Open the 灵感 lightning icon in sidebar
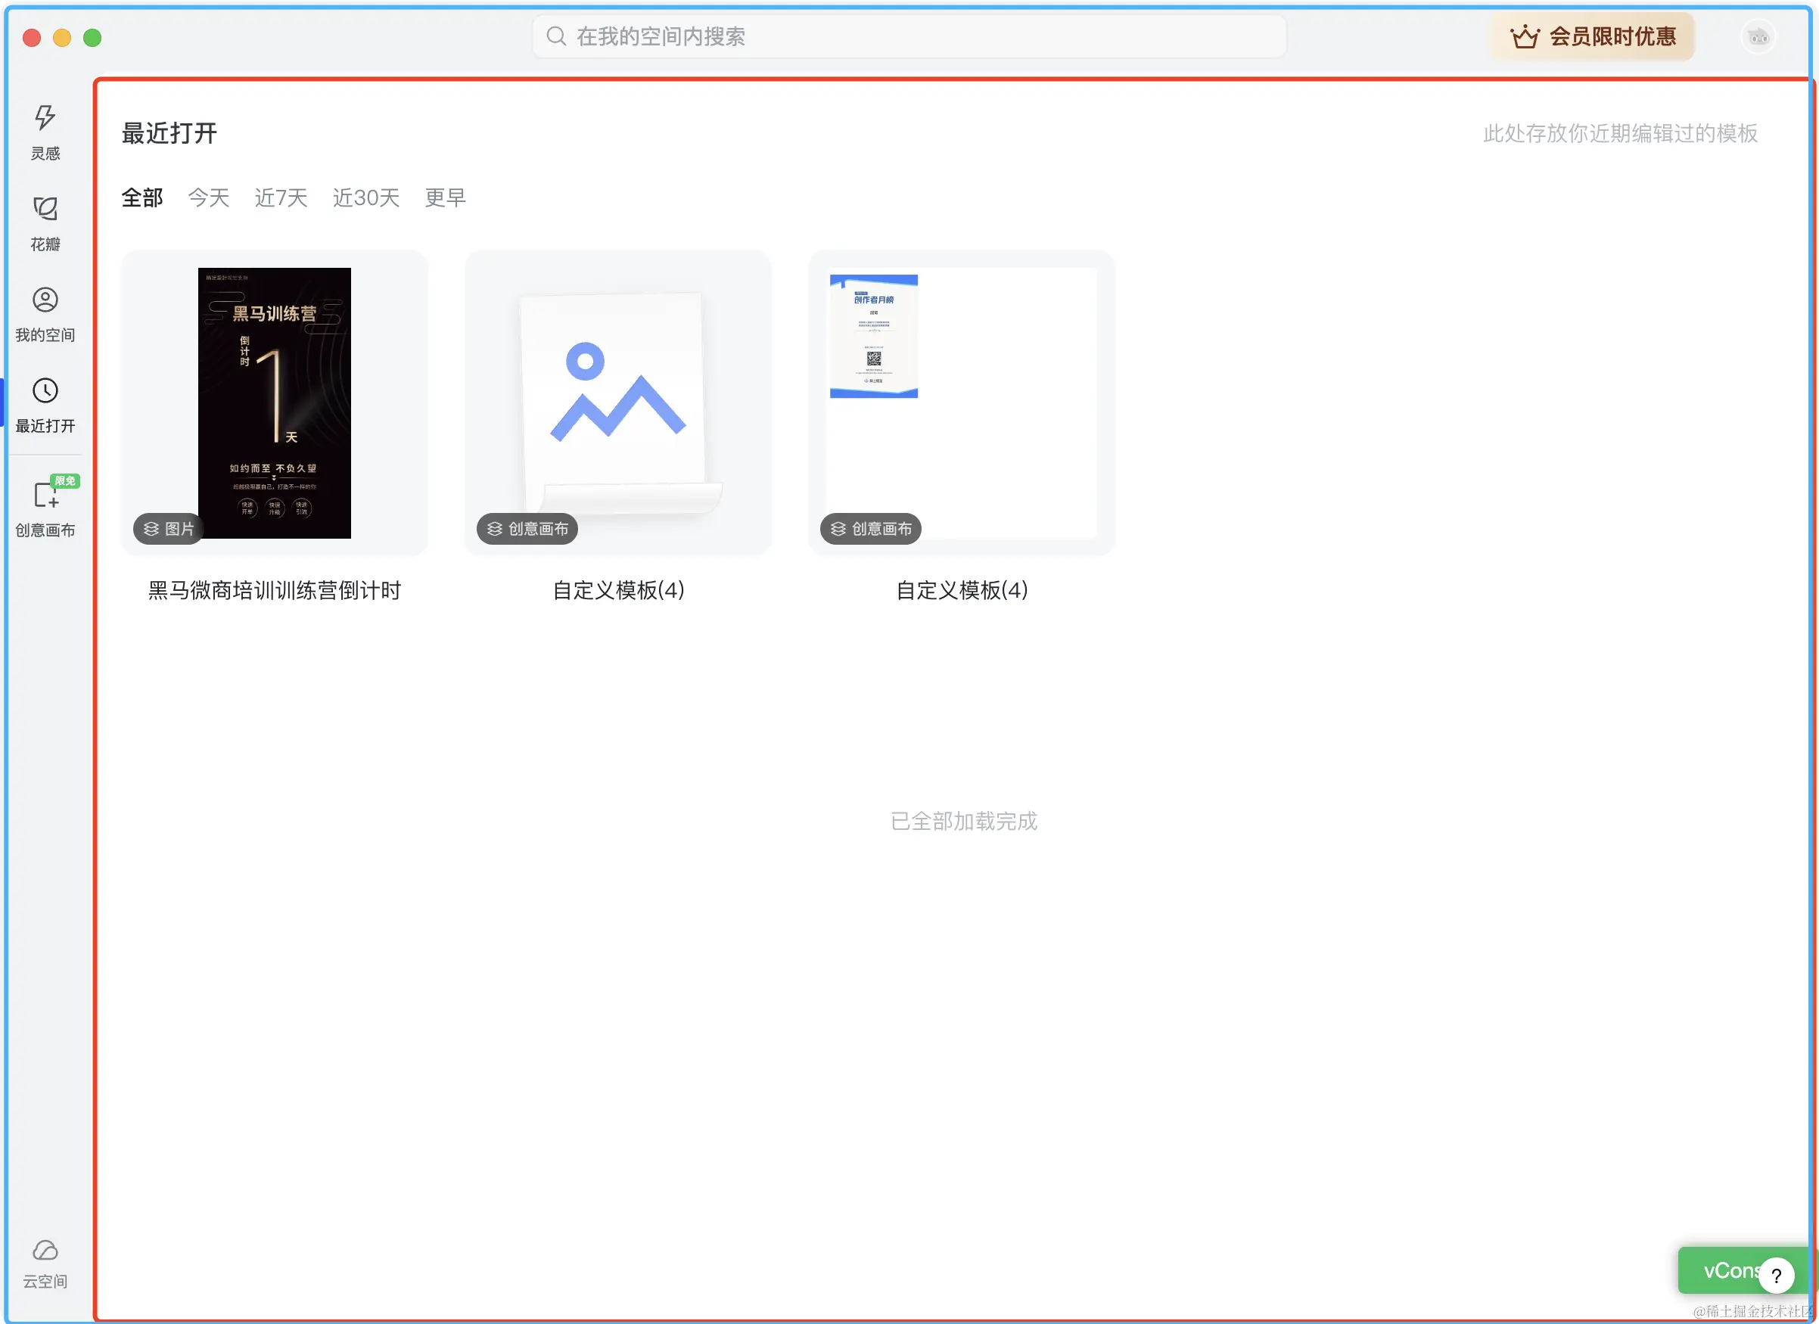The width and height of the screenshot is (1819, 1324). tap(45, 118)
